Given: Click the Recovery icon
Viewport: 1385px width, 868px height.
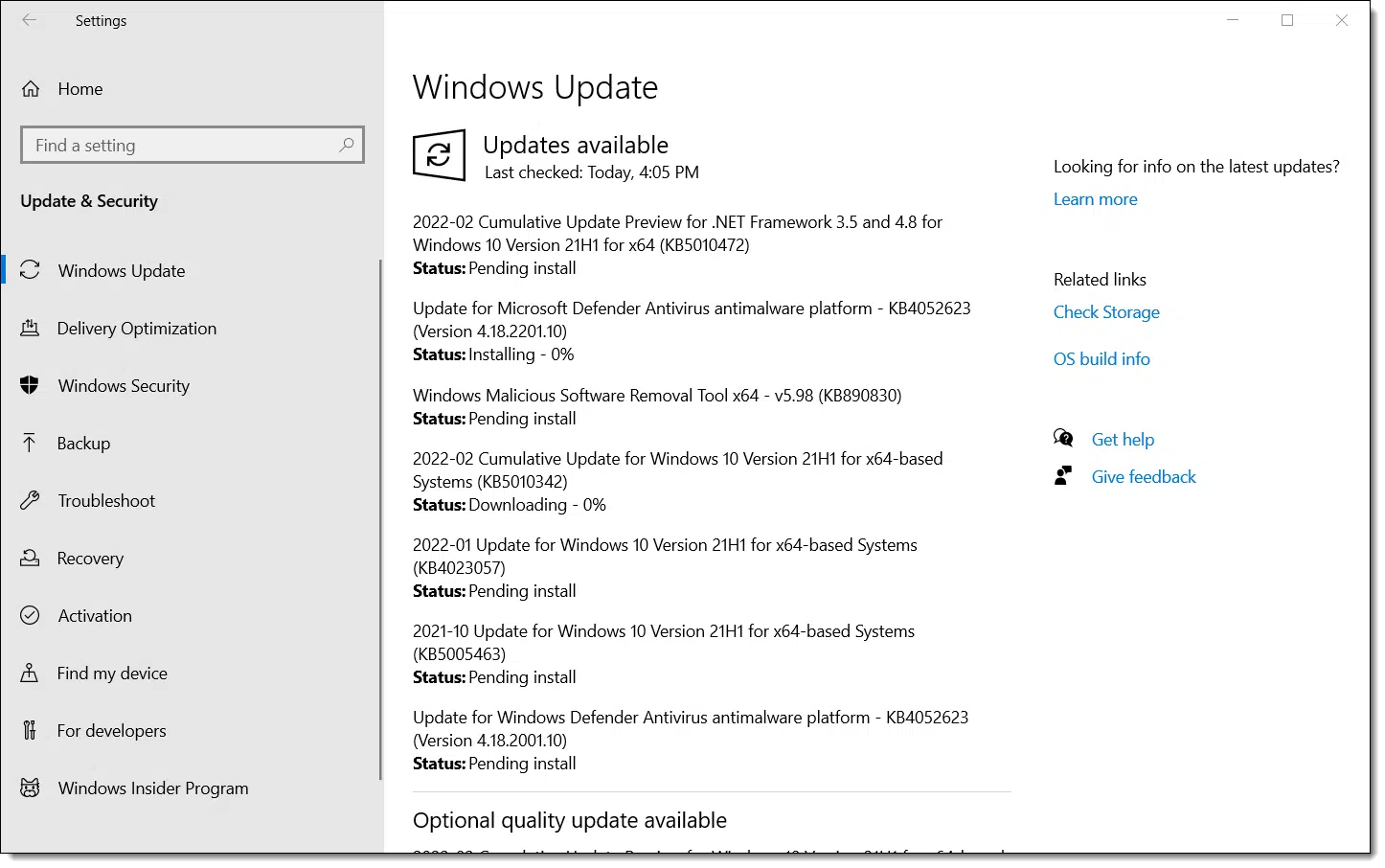Looking at the screenshot, I should point(30,558).
